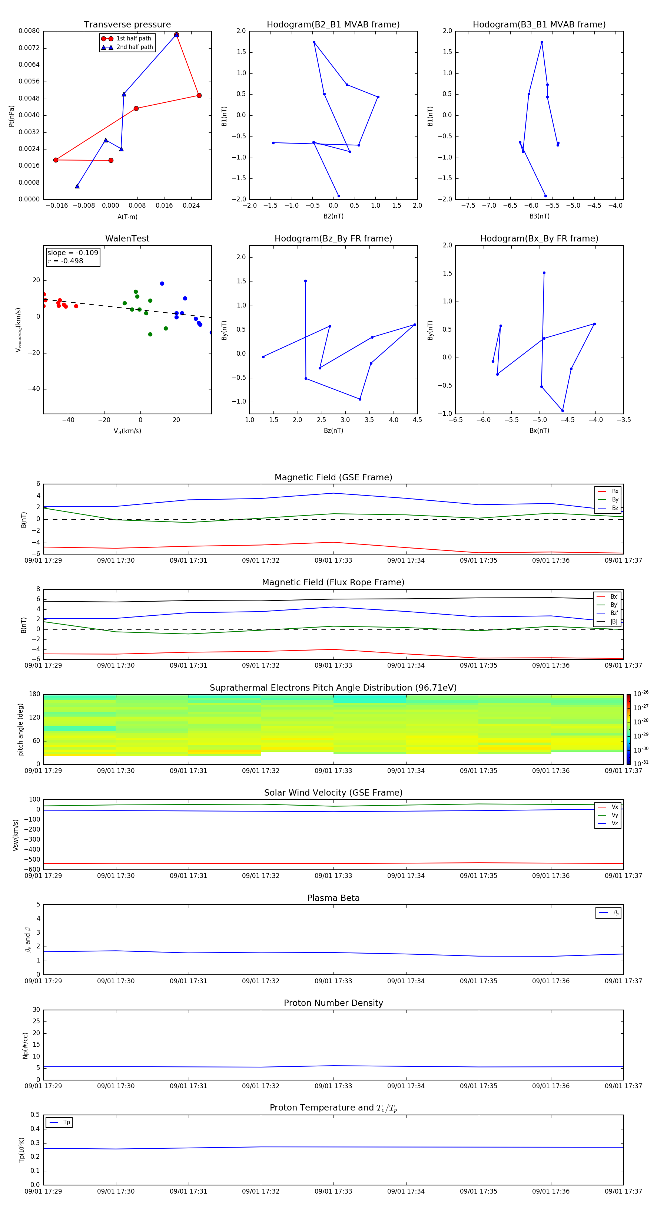This screenshot has height=1224, width=667.
Task: Click 'By' legend entry in GSE magnetic field plot
Action: (x=608, y=499)
